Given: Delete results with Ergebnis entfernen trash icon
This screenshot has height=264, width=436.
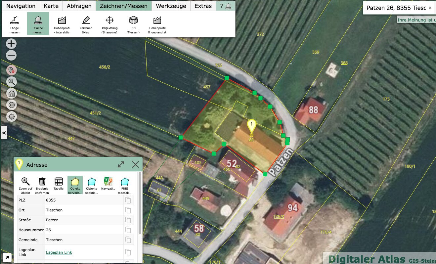Looking at the screenshot, I should (42, 185).
